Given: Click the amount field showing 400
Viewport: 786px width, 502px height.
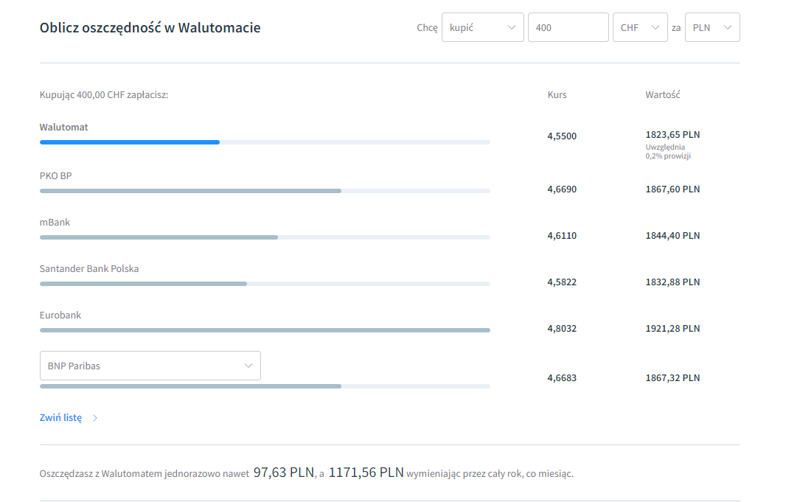Looking at the screenshot, I should [x=568, y=27].
